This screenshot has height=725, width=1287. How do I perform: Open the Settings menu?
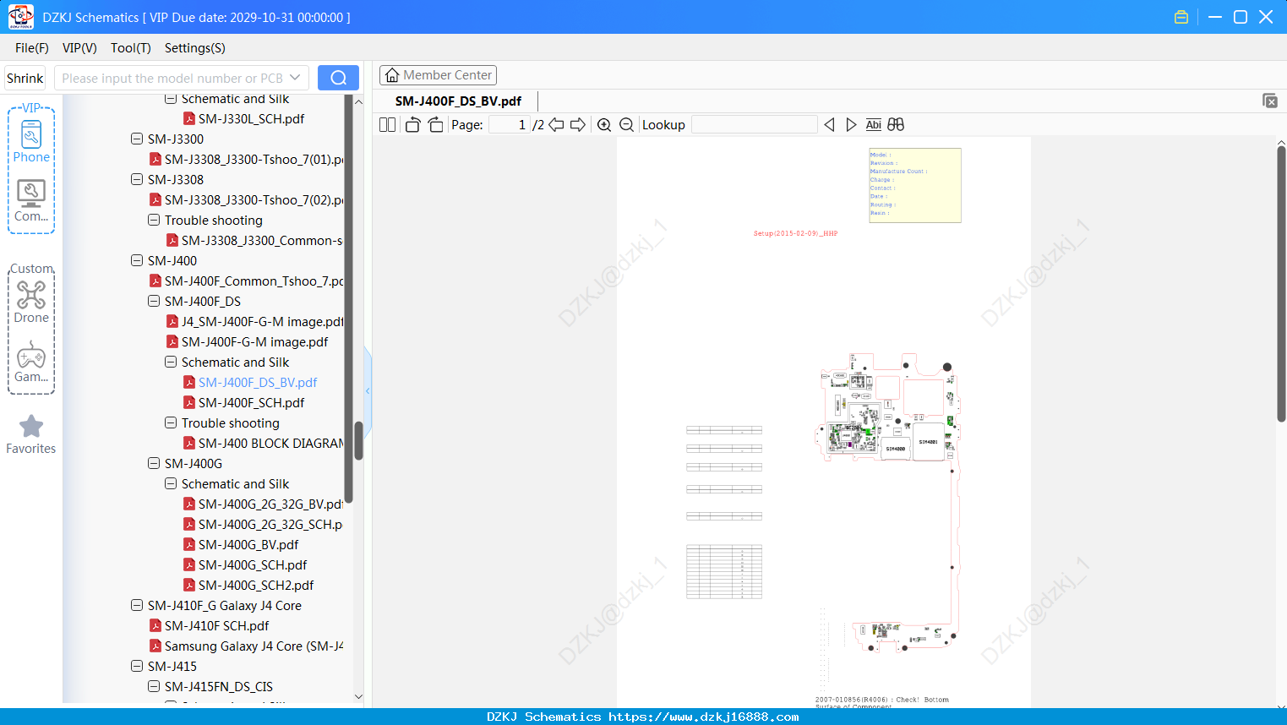195,48
